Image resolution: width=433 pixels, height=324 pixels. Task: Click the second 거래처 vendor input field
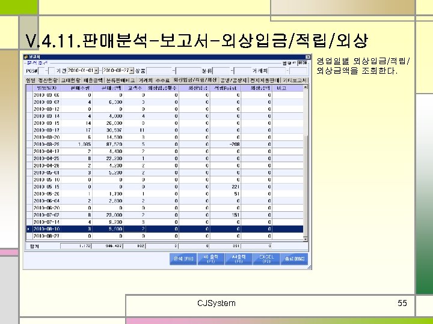298,71
